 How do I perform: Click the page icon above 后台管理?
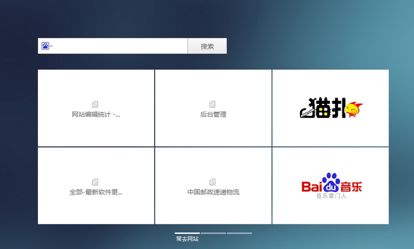point(213,104)
